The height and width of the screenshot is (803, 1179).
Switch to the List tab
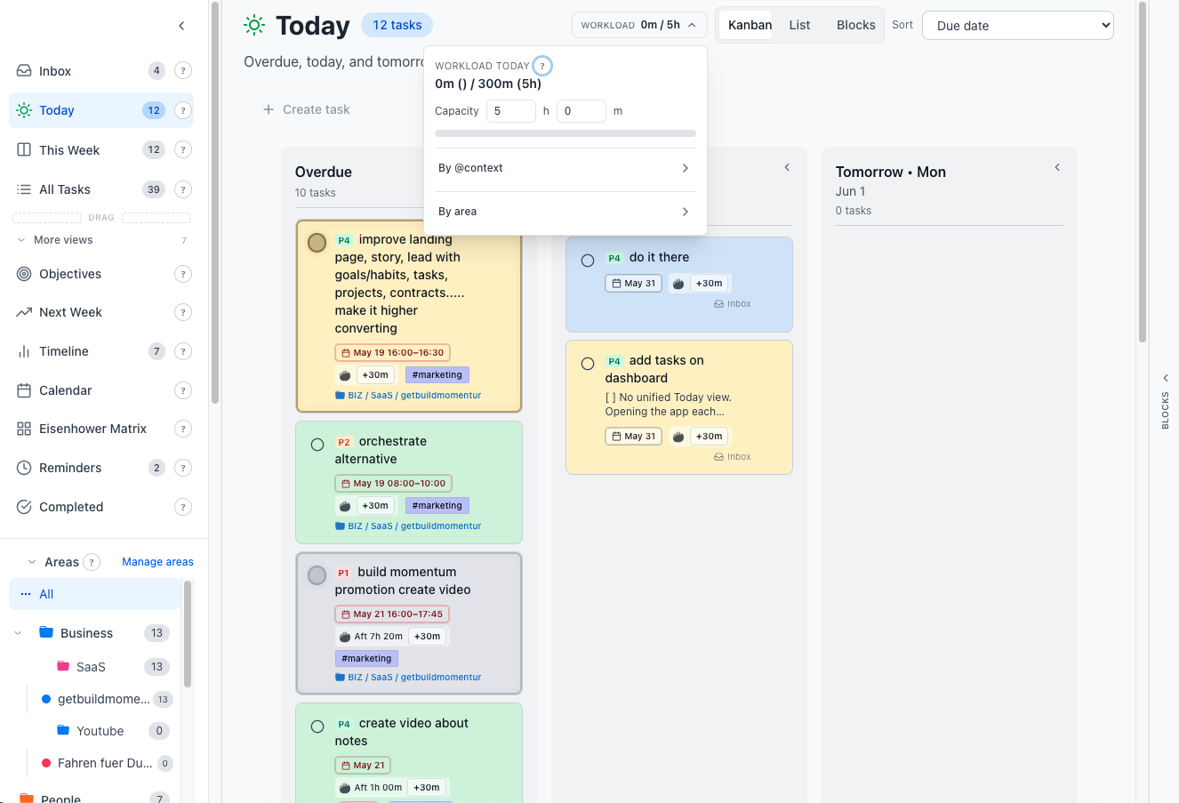[x=799, y=25]
